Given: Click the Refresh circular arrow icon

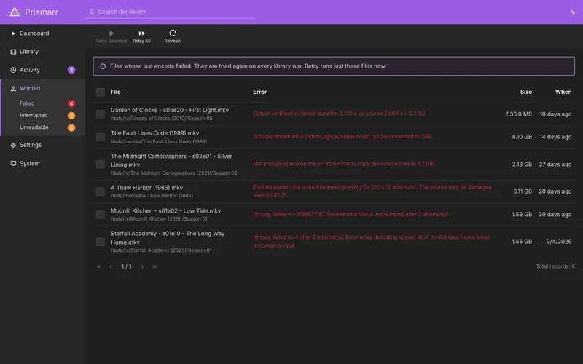Looking at the screenshot, I should pos(173,33).
